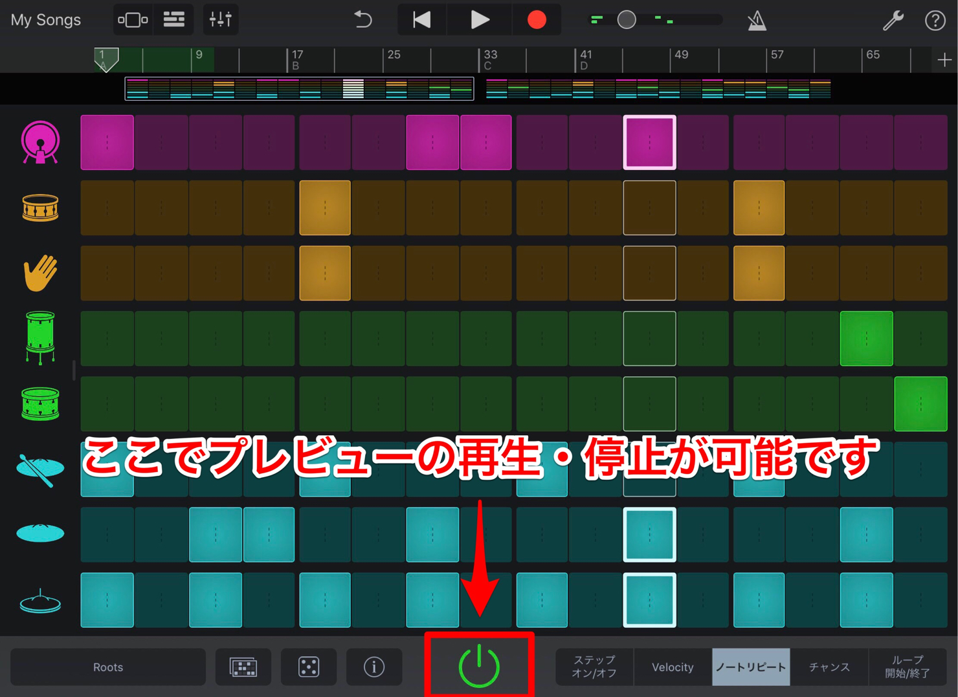Select the ride cymbal with stick icon

point(40,470)
